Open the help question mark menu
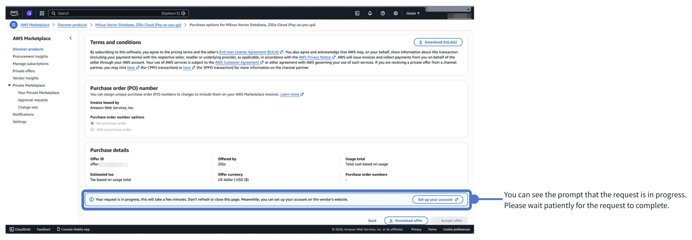 coord(383,13)
